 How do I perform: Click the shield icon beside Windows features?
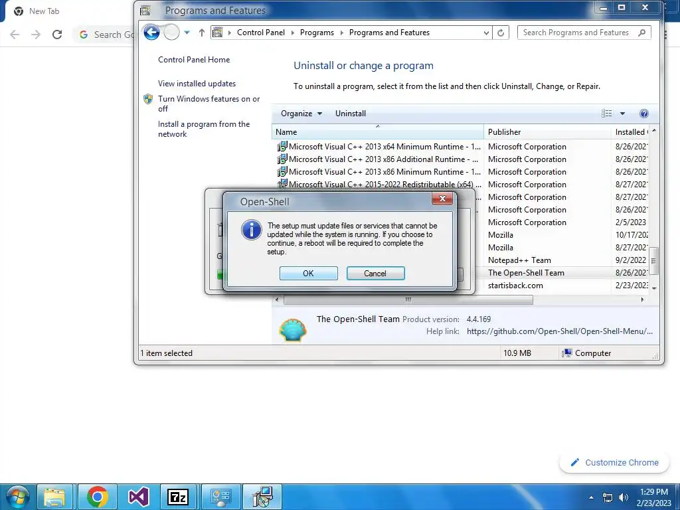click(148, 99)
